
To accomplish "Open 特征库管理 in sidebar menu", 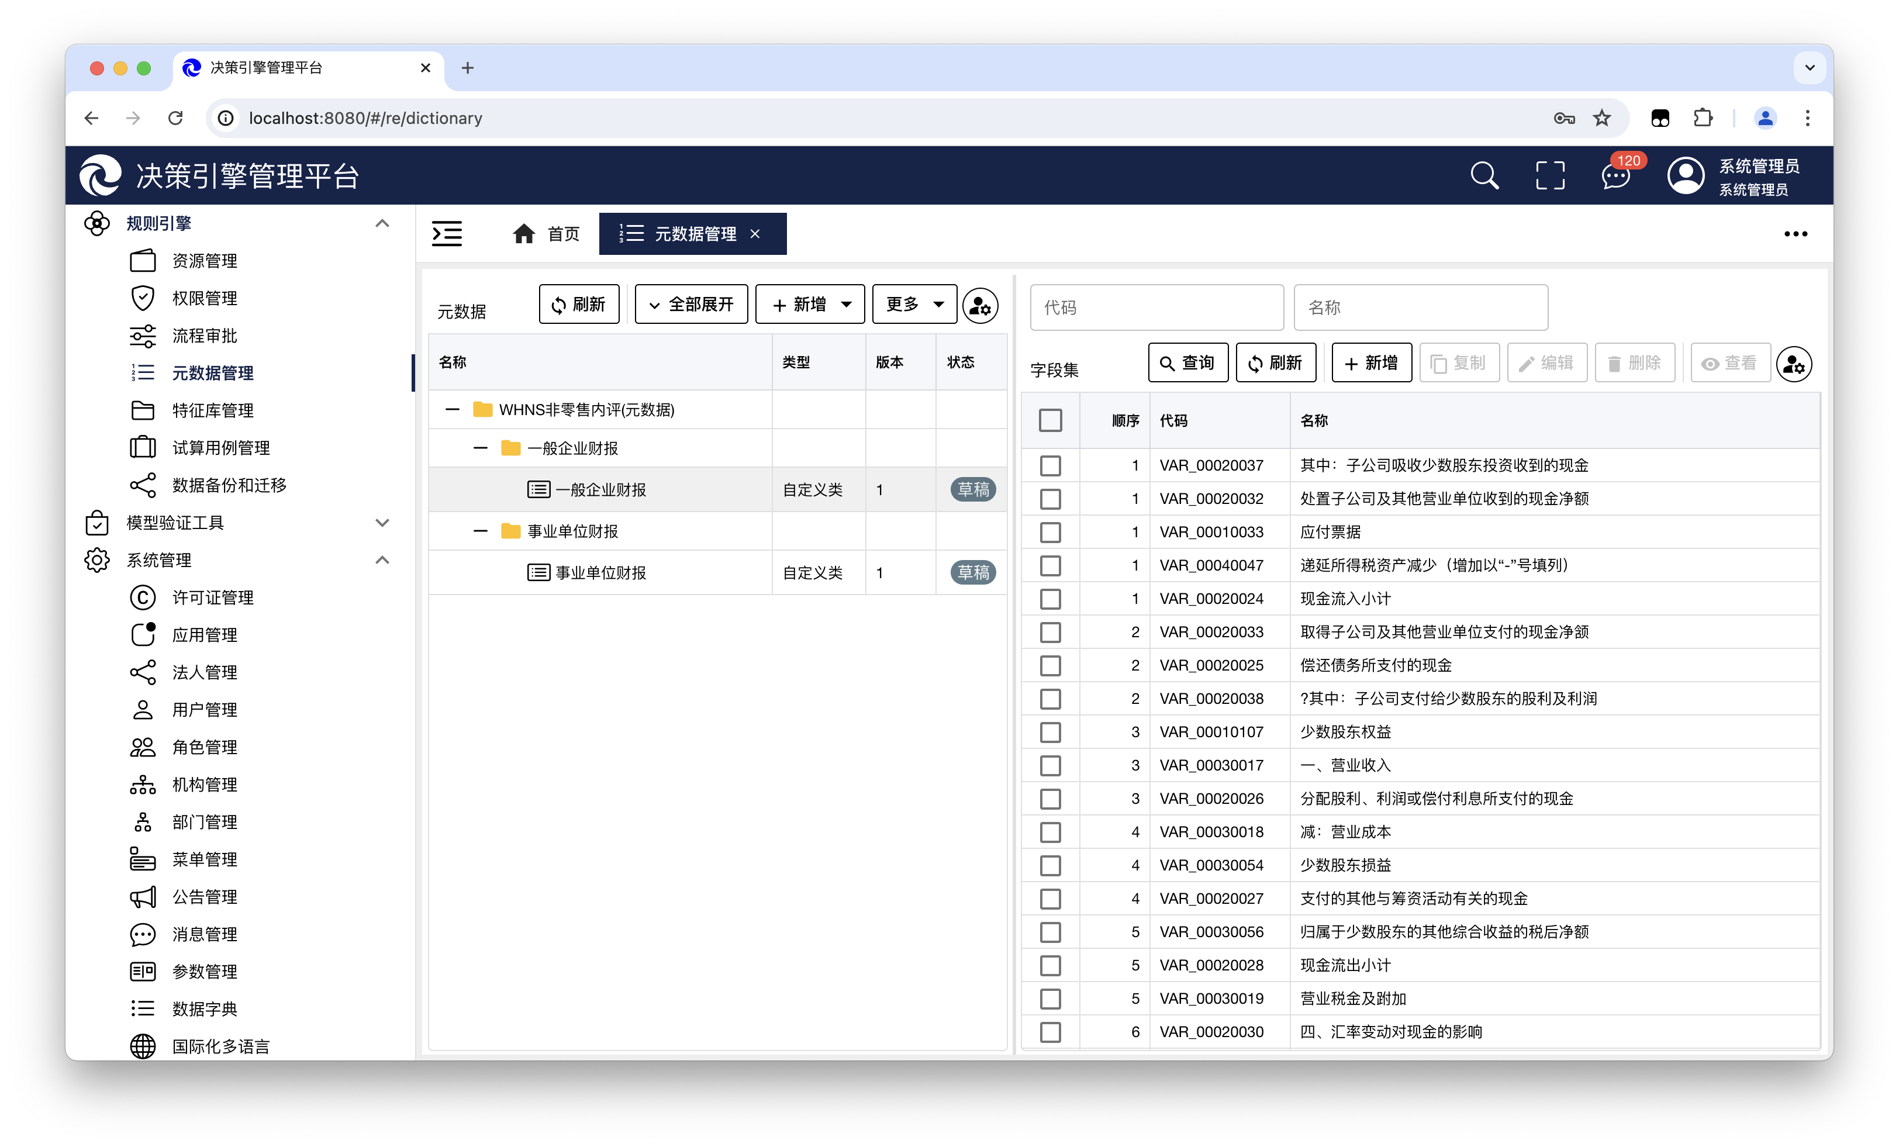I will 213,410.
